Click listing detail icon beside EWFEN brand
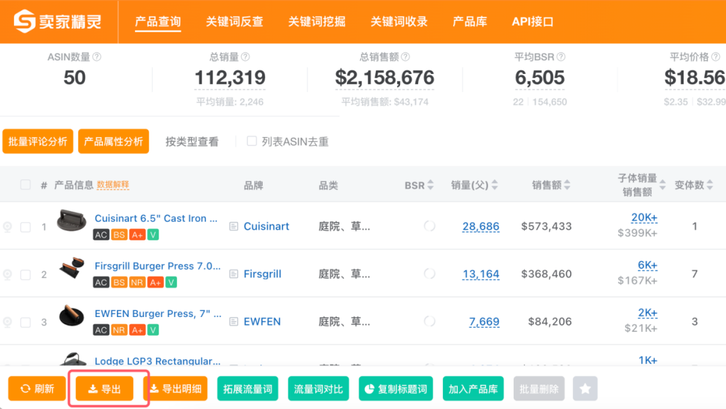Screen dimensions: 726x409 click(x=234, y=322)
